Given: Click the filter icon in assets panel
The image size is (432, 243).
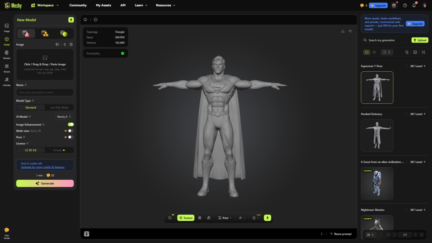Looking at the screenshot, I should (x=407, y=52).
